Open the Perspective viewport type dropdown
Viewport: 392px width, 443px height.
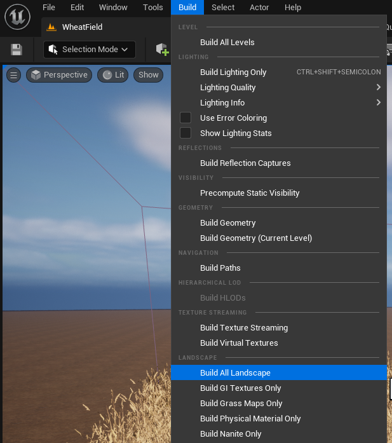pyautogui.click(x=59, y=75)
